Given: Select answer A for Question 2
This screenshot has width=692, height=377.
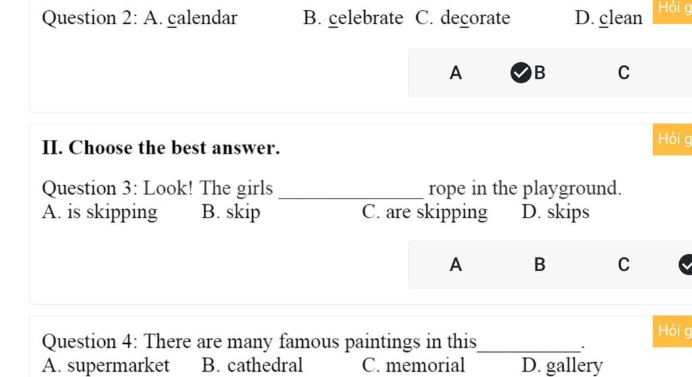Looking at the screenshot, I should [455, 73].
